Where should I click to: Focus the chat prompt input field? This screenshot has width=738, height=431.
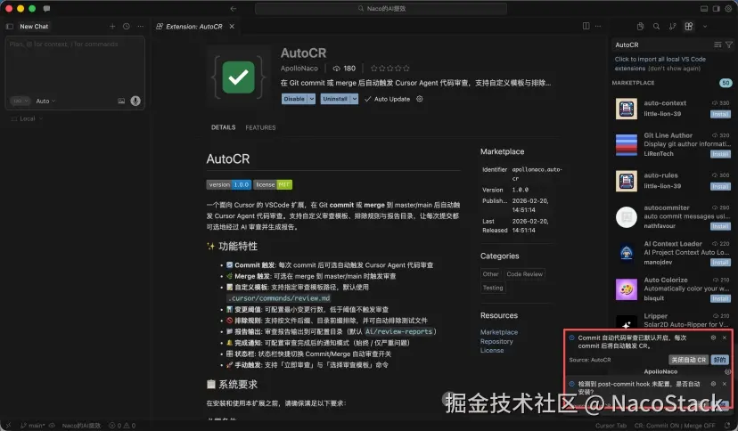point(75,66)
